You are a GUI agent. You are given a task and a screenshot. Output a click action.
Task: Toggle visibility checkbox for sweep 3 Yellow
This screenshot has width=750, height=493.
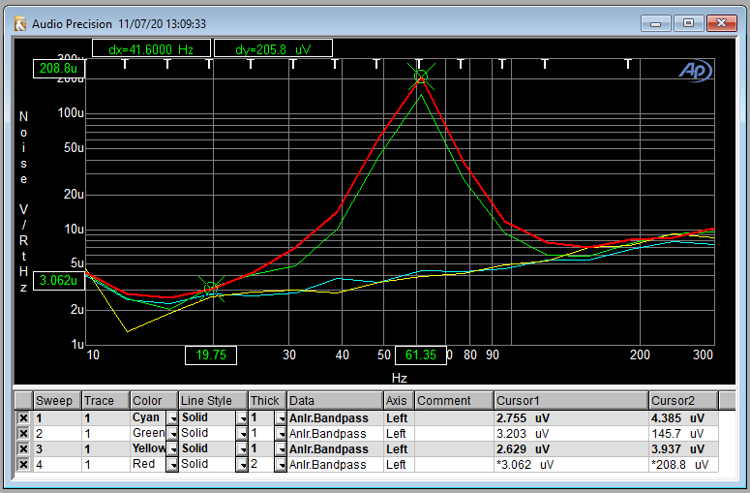point(23,448)
